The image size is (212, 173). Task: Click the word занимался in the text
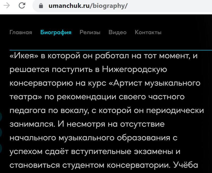pos(31,124)
